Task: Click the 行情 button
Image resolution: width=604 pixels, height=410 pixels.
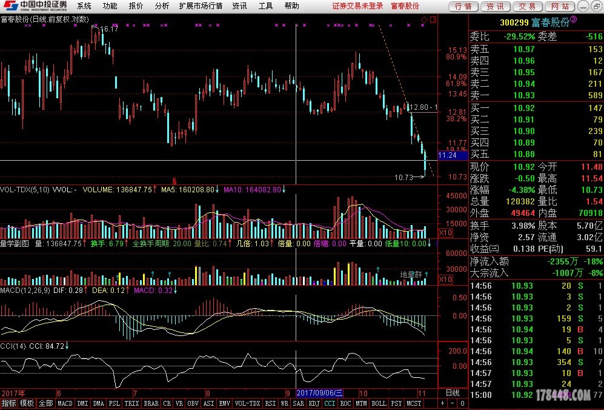Action: point(463,6)
